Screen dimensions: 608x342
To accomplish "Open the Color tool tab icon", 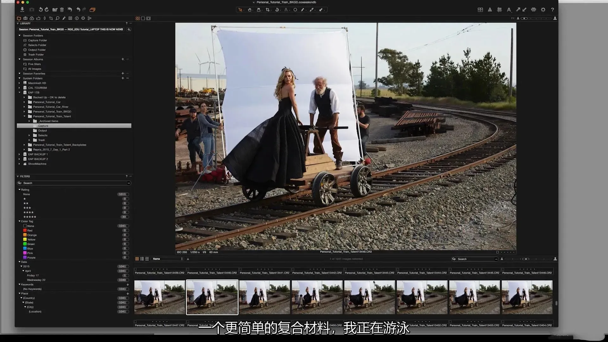I will 32,18.
